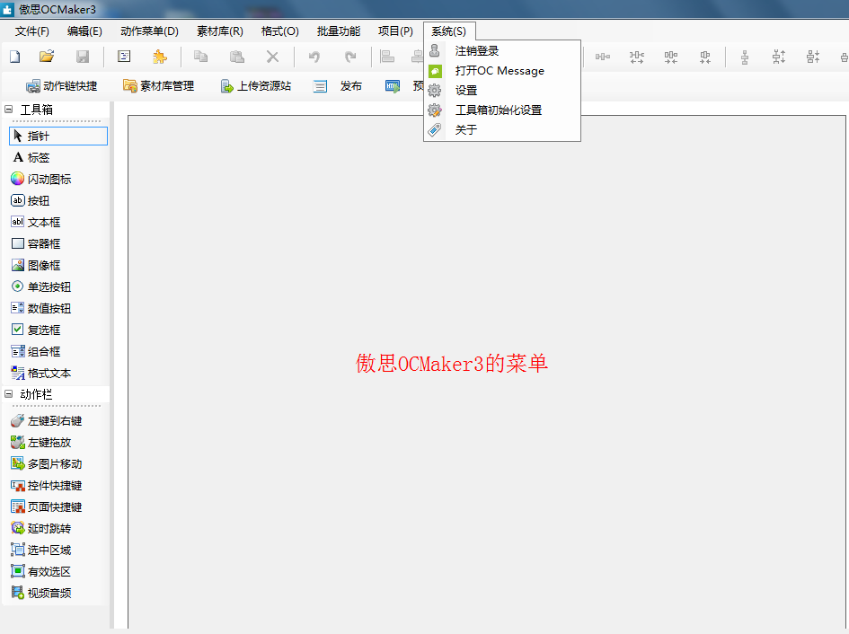Click the Undo arrow icon
Image resolution: width=849 pixels, height=634 pixels.
click(x=314, y=57)
